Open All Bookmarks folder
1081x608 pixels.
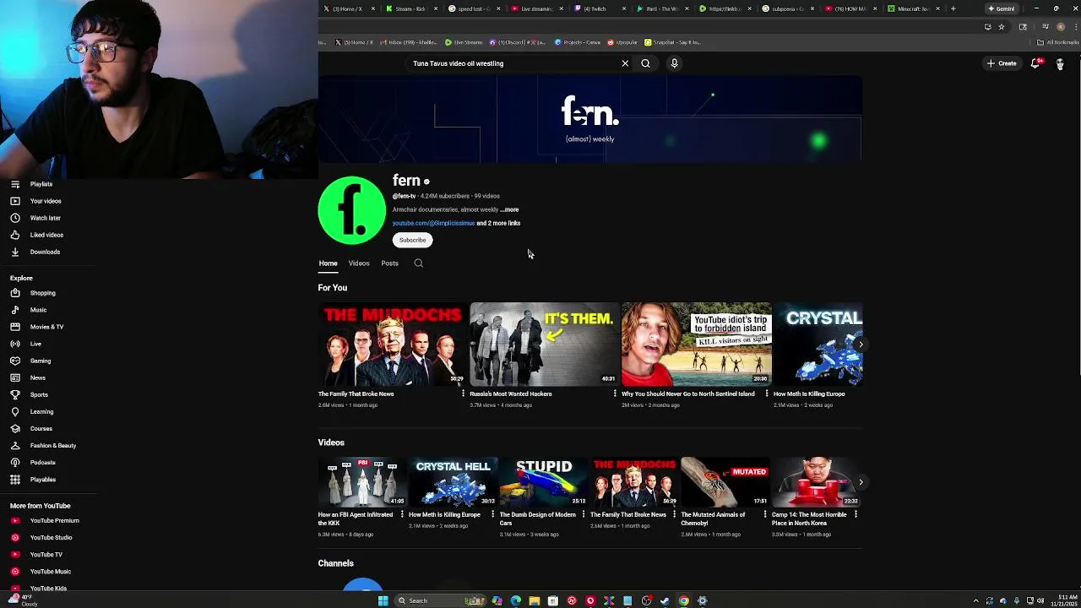[x=1059, y=42]
